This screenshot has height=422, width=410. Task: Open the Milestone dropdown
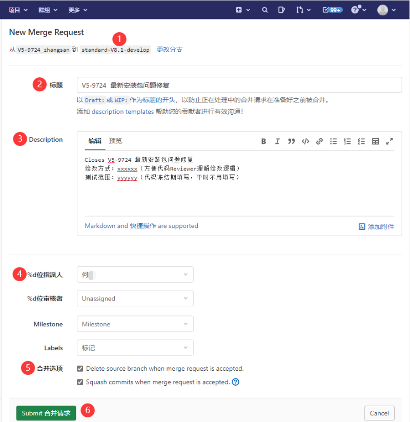coord(135,324)
